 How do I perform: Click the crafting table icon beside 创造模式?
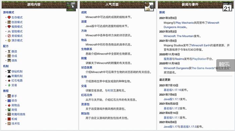[x=9, y=22]
